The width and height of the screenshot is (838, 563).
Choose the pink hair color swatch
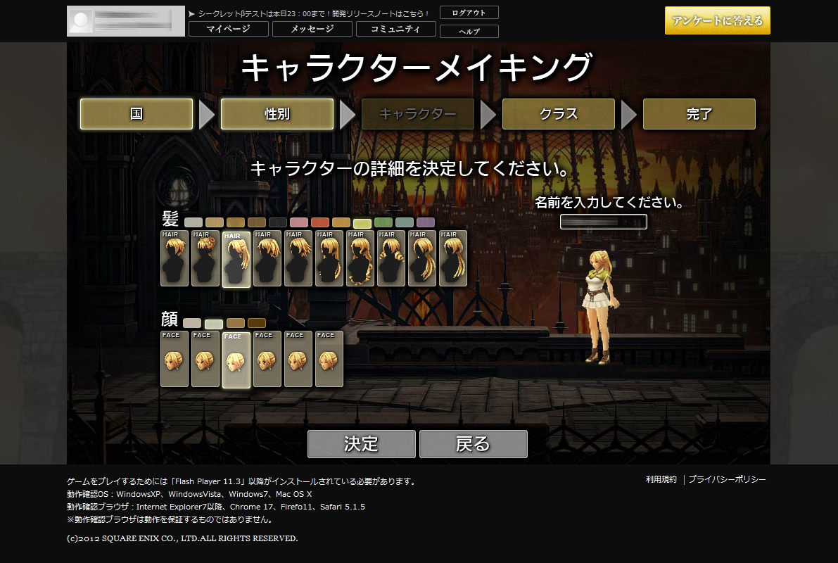(299, 222)
